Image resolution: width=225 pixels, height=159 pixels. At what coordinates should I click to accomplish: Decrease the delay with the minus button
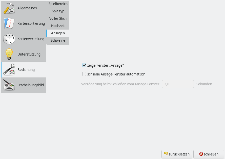(183, 84)
